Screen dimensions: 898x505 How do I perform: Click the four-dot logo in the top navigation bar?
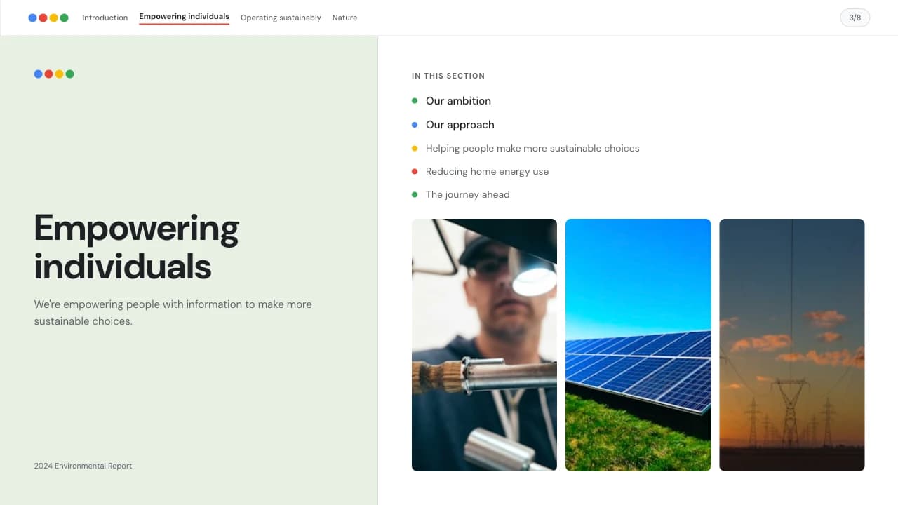click(48, 18)
